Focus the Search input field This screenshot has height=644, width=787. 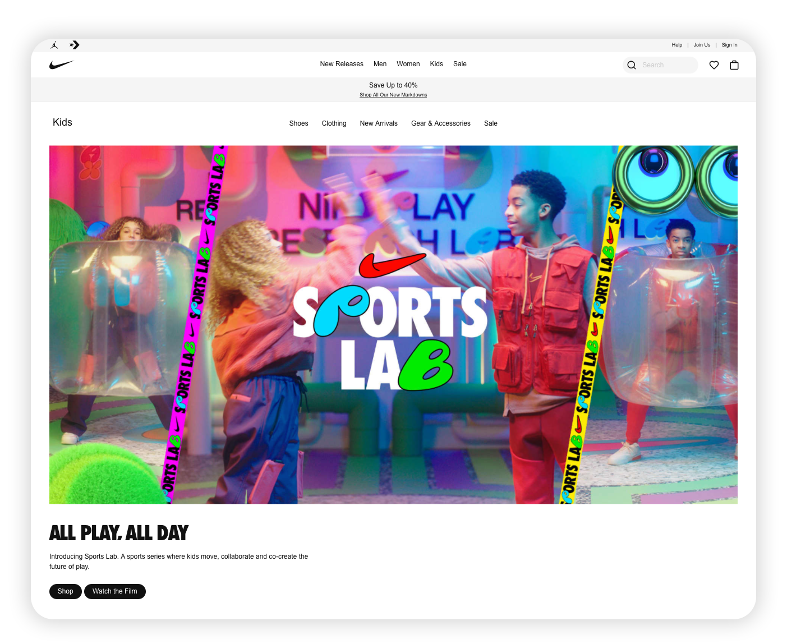tap(660, 65)
